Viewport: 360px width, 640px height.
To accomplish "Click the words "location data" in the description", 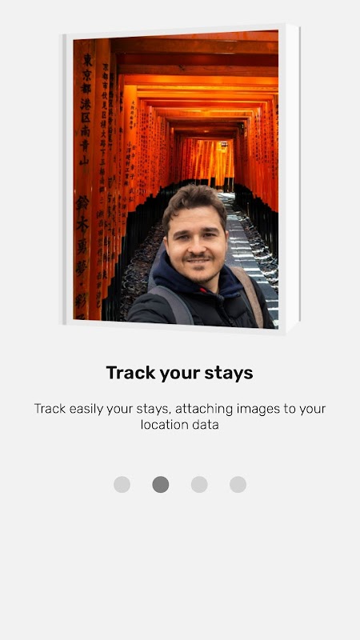I will [179, 425].
